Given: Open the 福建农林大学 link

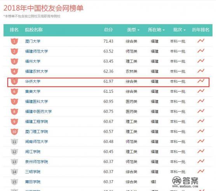Looking at the screenshot, I should tap(37, 71).
